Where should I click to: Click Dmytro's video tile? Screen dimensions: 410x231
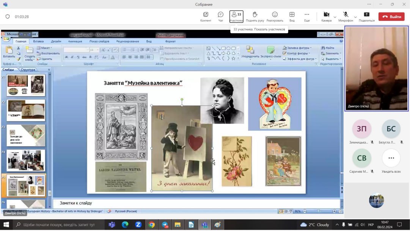tap(376, 69)
